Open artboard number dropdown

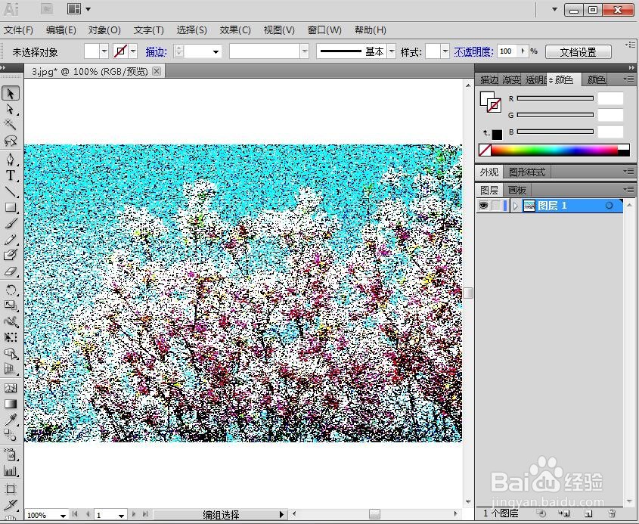(x=121, y=516)
